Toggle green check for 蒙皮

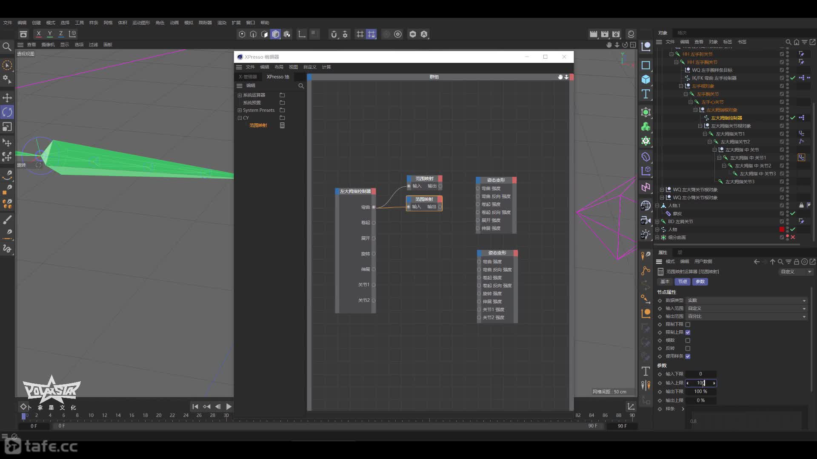pyautogui.click(x=793, y=213)
